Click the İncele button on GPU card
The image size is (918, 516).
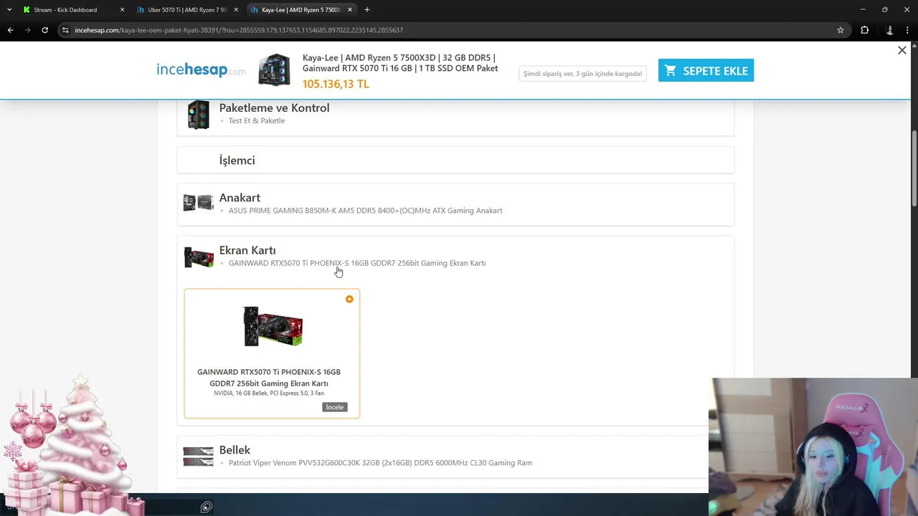tap(335, 407)
